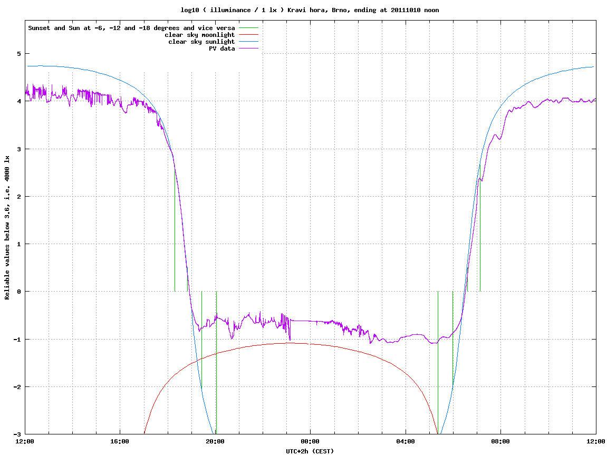Click the y-axis tick label -2

[x=17, y=387]
